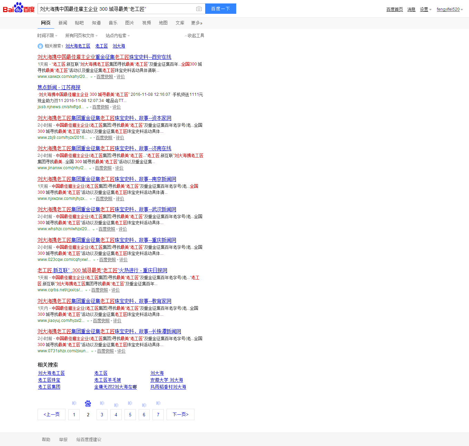Viewport: 469px width, 446px height.
Task: Go to next page 下一页>
Action: coord(180,415)
